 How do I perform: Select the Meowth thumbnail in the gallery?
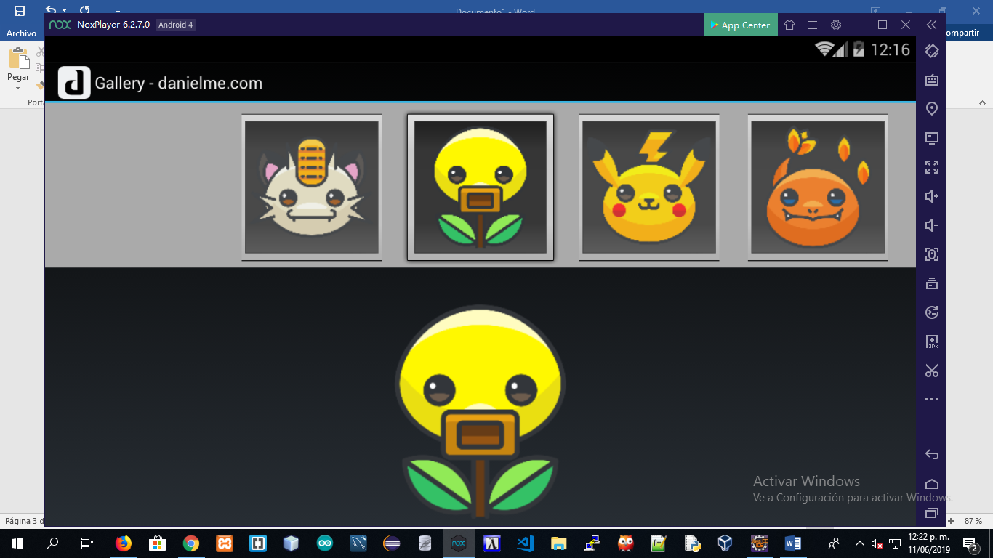pos(312,187)
